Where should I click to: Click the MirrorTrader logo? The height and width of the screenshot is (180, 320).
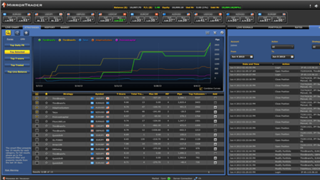[22, 5]
